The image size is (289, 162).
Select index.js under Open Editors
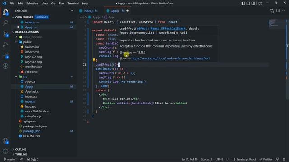tap(30, 22)
